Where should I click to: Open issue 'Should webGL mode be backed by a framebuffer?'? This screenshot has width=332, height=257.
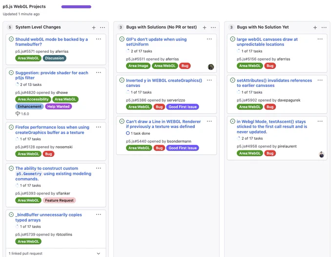tap(51, 42)
